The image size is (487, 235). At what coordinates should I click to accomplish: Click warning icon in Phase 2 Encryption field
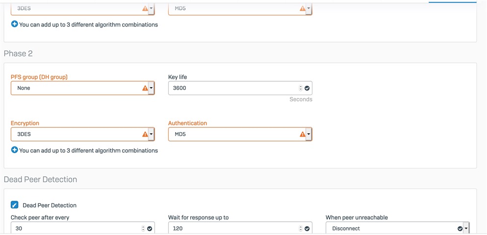point(145,134)
